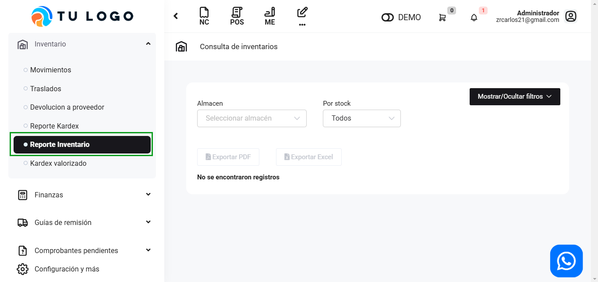Open the notifications bell
The width and height of the screenshot is (598, 282).
[474, 18]
